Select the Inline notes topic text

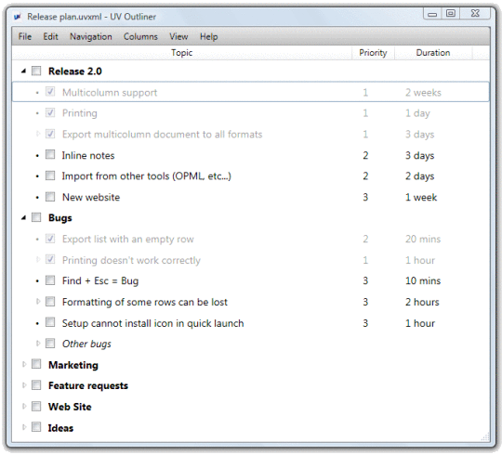coord(88,155)
